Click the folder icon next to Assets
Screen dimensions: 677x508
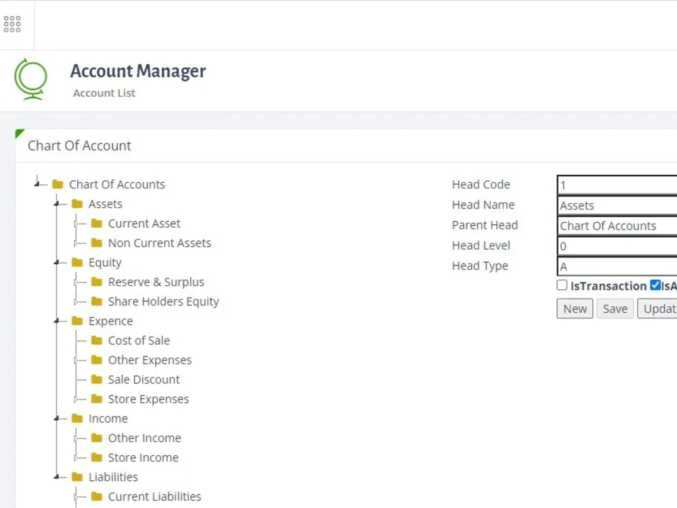[77, 204]
